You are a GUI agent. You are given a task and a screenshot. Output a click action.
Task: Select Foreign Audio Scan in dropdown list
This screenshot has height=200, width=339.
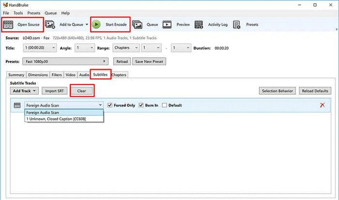pyautogui.click(x=64, y=112)
